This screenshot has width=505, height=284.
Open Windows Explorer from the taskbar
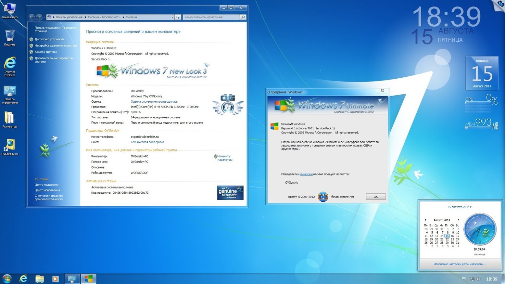click(39, 279)
